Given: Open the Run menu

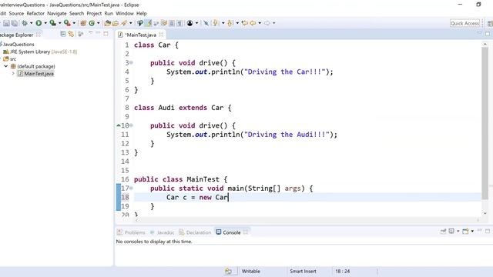Looking at the screenshot, I should point(109,14).
